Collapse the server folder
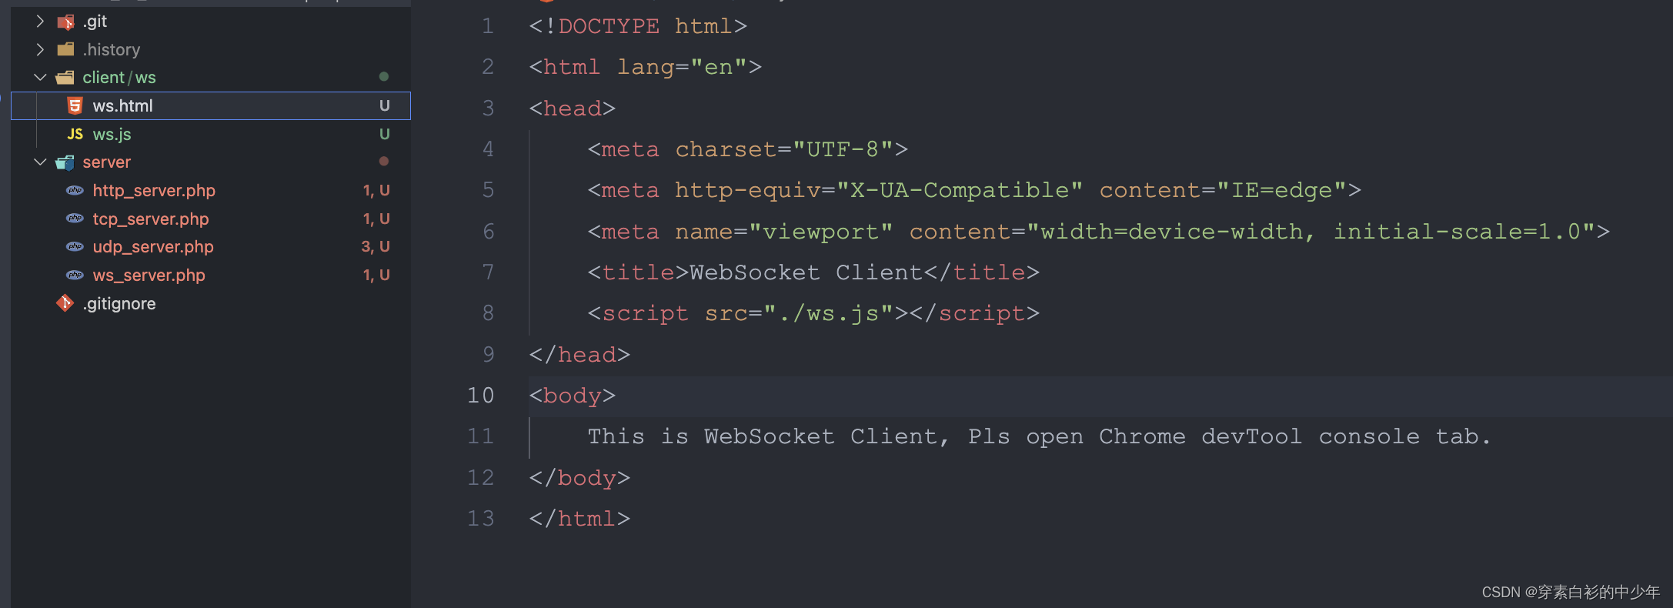 click(x=39, y=162)
